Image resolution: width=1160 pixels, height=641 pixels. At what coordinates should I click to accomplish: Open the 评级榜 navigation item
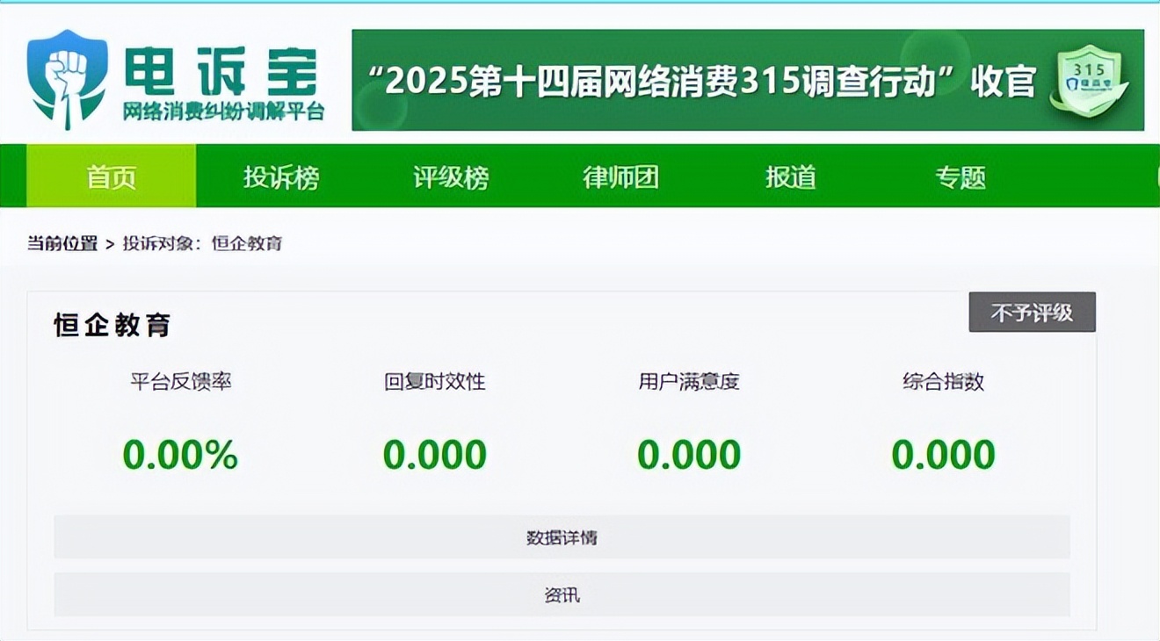tap(451, 176)
